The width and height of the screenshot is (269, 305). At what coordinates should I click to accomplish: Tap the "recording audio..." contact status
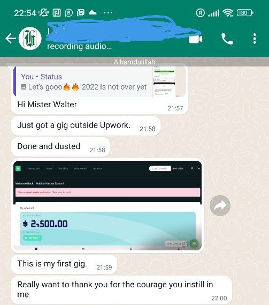79,47
